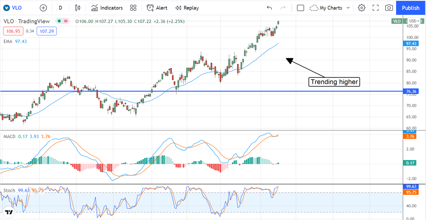Click the compare or add symbol plus icon
Image resolution: width=426 pixels, height=220 pixels.
[x=43, y=8]
